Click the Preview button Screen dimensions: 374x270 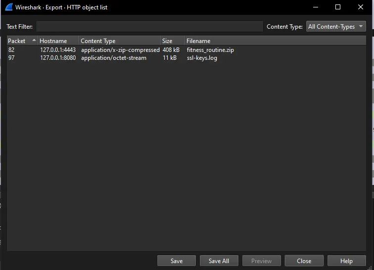pos(261,261)
